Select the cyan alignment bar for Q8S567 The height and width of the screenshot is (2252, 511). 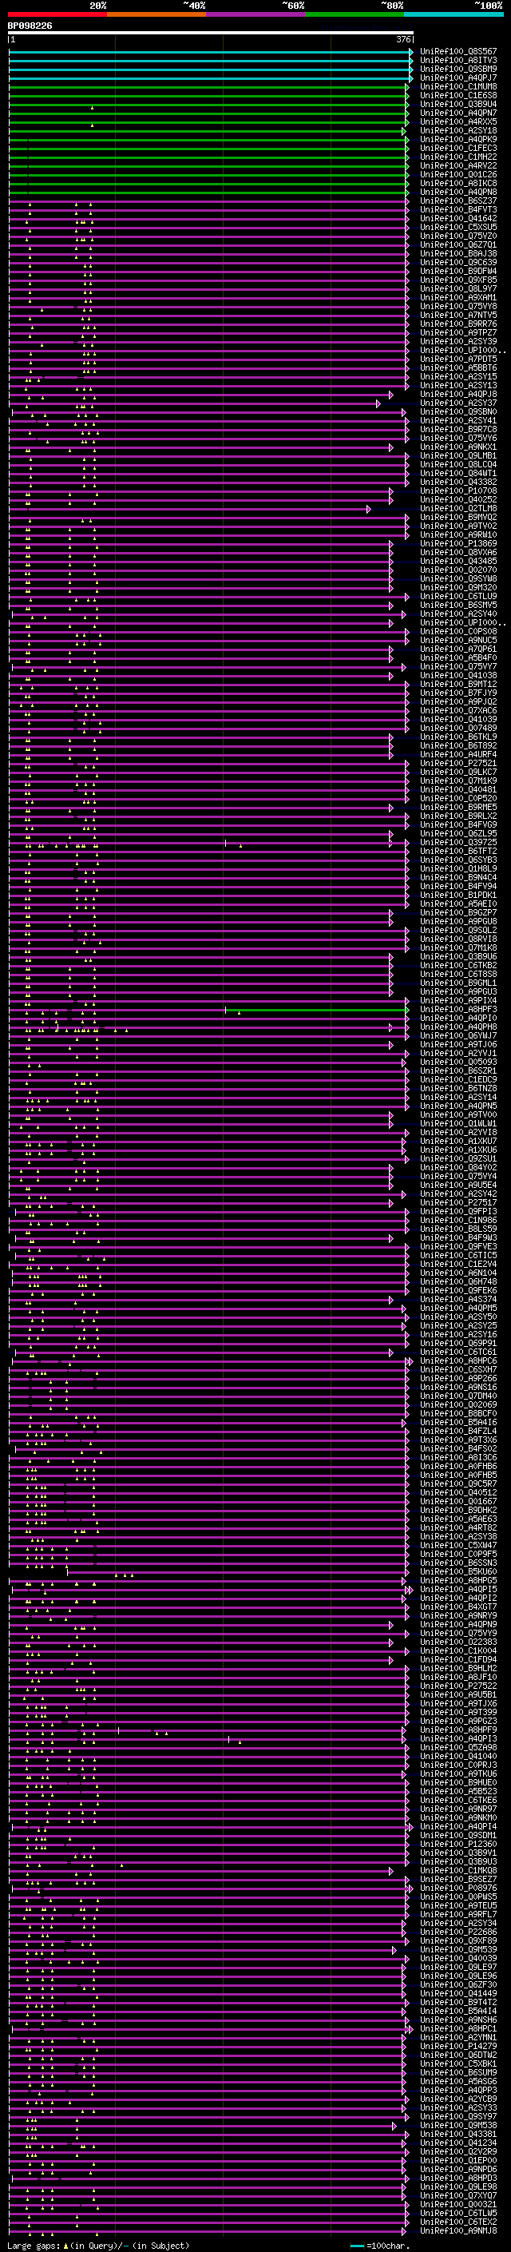tap(211, 52)
